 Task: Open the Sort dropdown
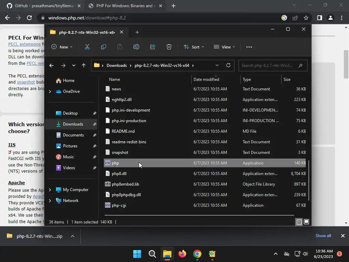click(194, 47)
